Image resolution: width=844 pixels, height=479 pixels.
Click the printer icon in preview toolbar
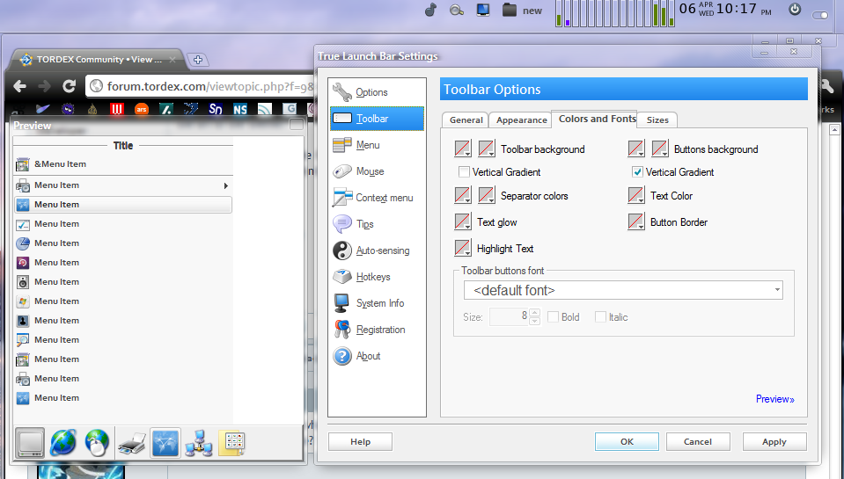pos(132,443)
